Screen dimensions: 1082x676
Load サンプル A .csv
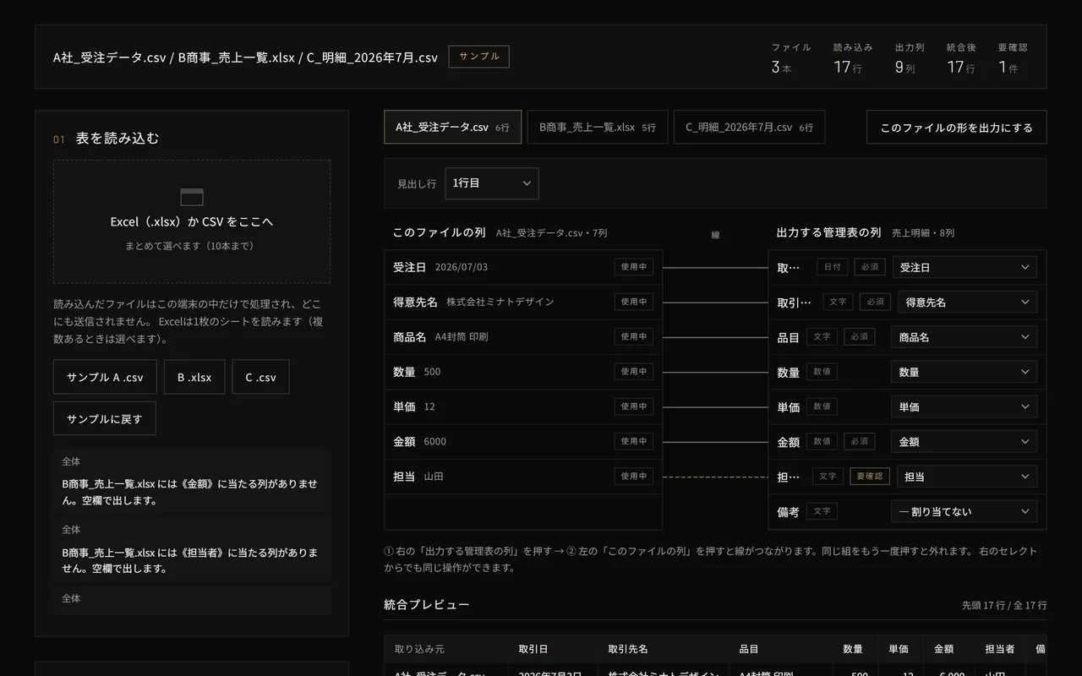pyautogui.click(x=105, y=377)
